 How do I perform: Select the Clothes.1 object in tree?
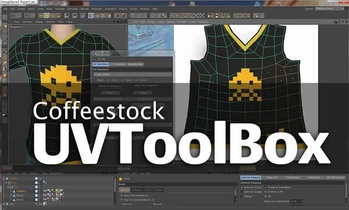pyautogui.click(x=22, y=191)
